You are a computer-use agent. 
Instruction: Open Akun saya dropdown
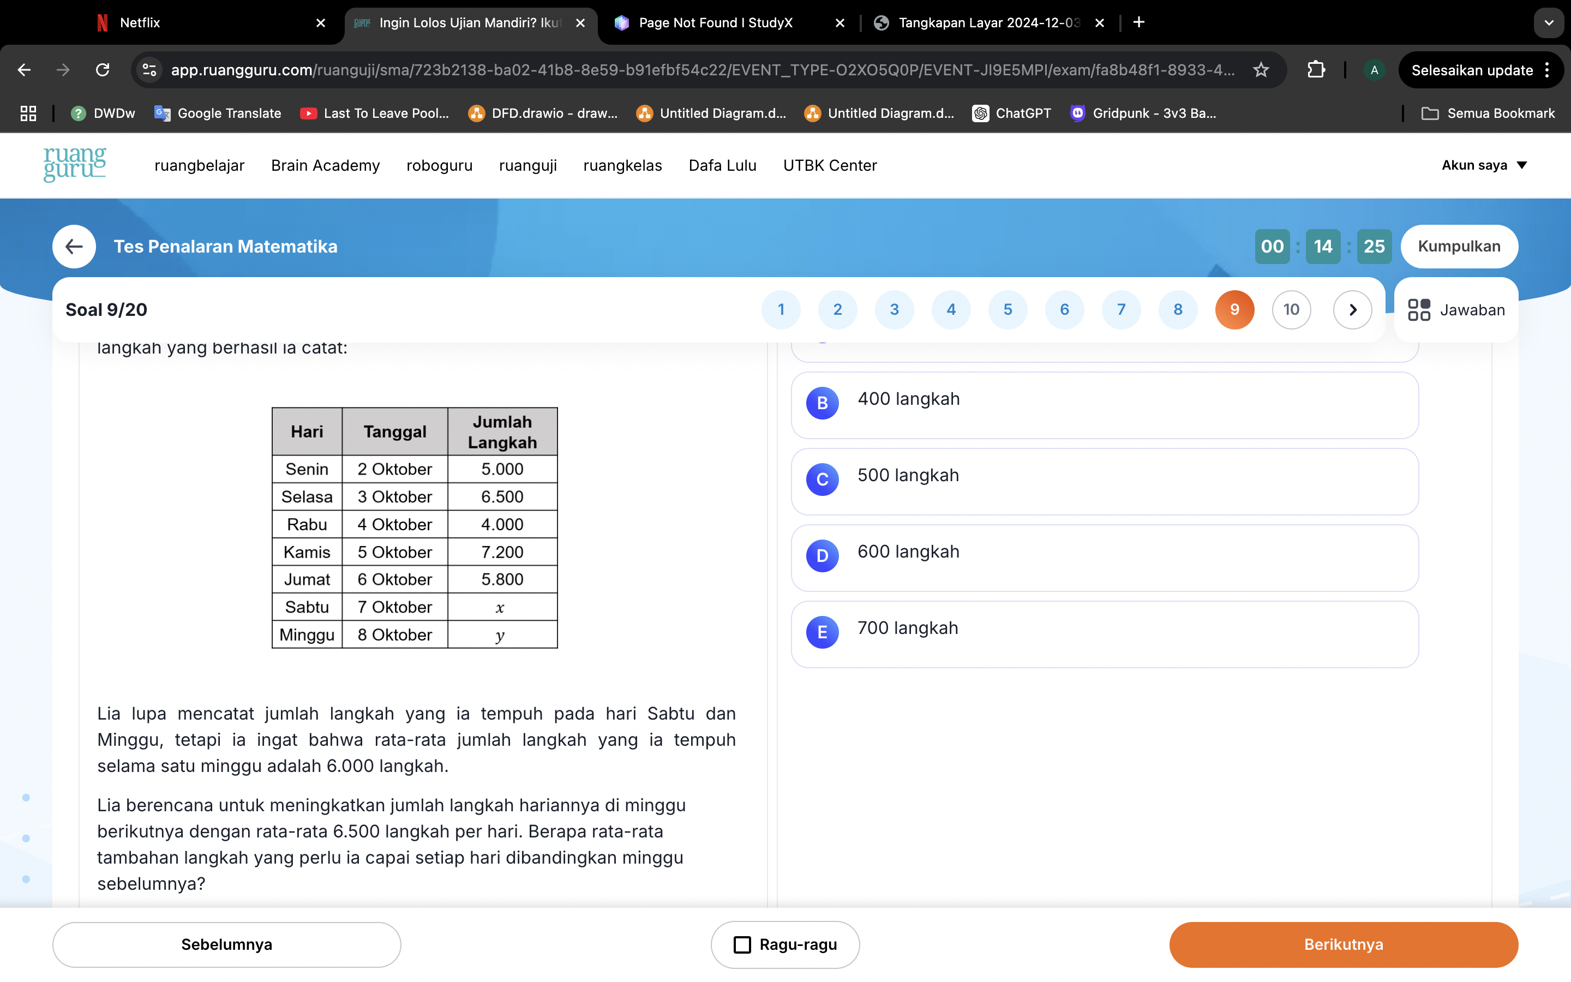[x=1485, y=165]
